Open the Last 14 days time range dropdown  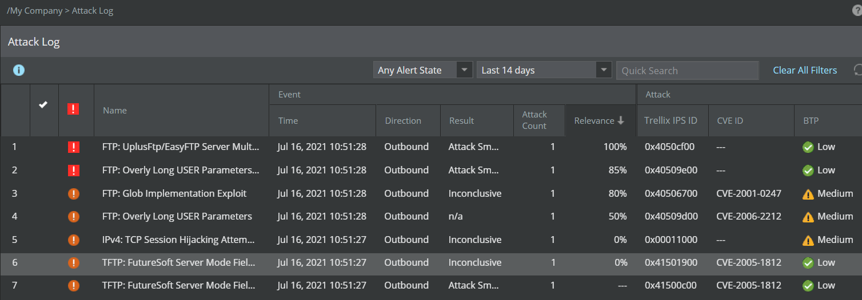point(544,70)
